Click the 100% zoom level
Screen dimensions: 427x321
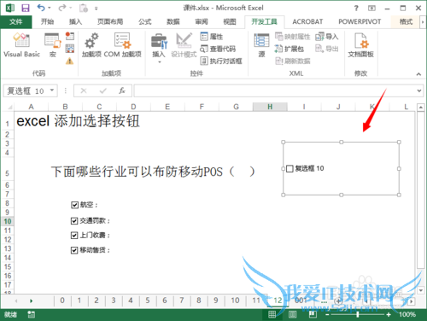[x=407, y=314]
